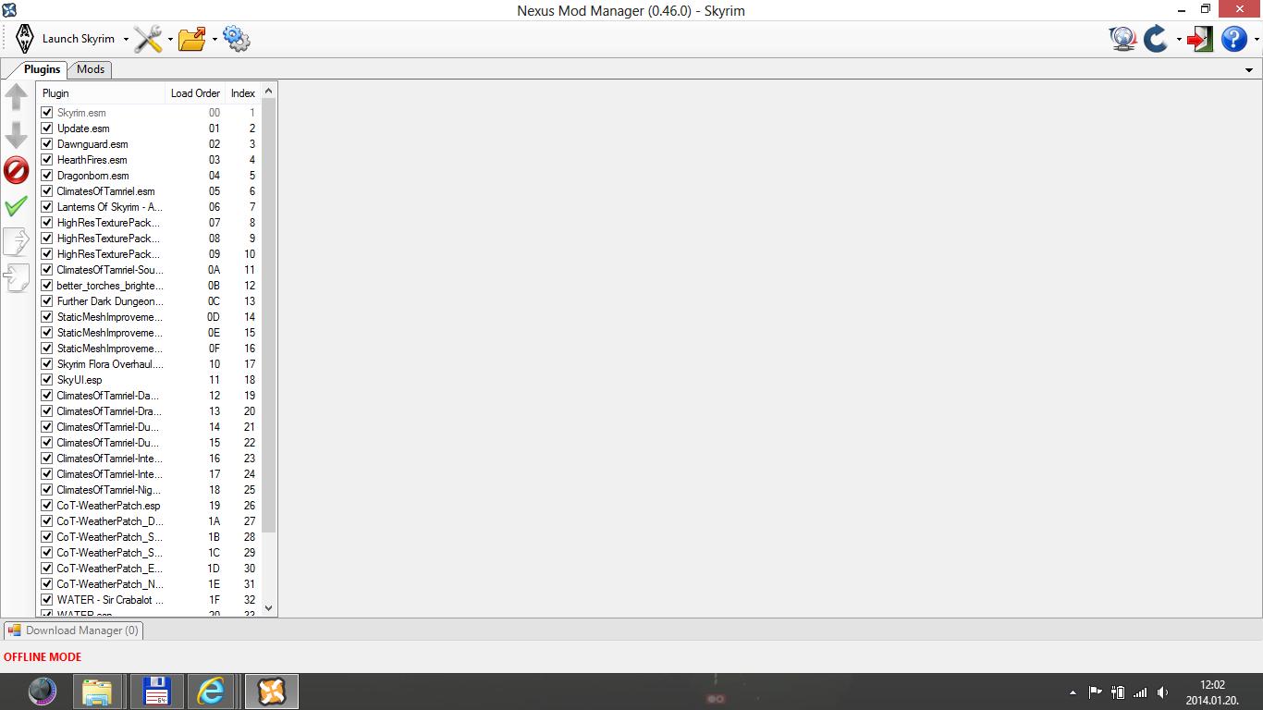This screenshot has height=710, width=1263.
Task: Switch to the Mods tab
Action: (90, 69)
